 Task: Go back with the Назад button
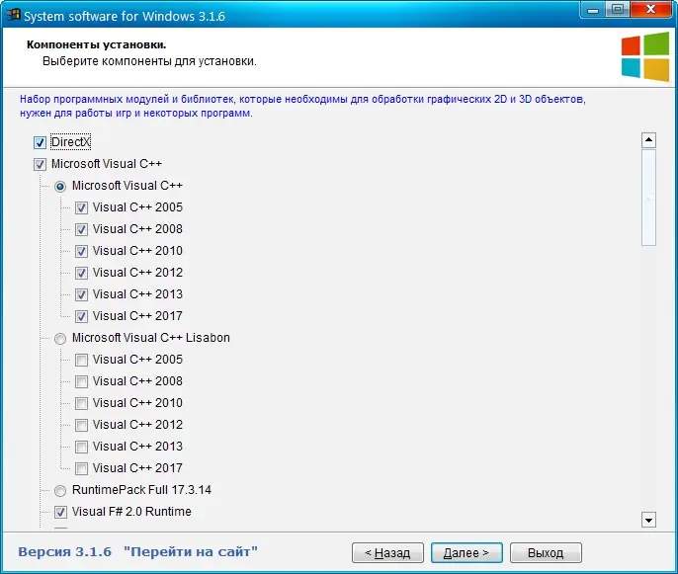tap(387, 553)
